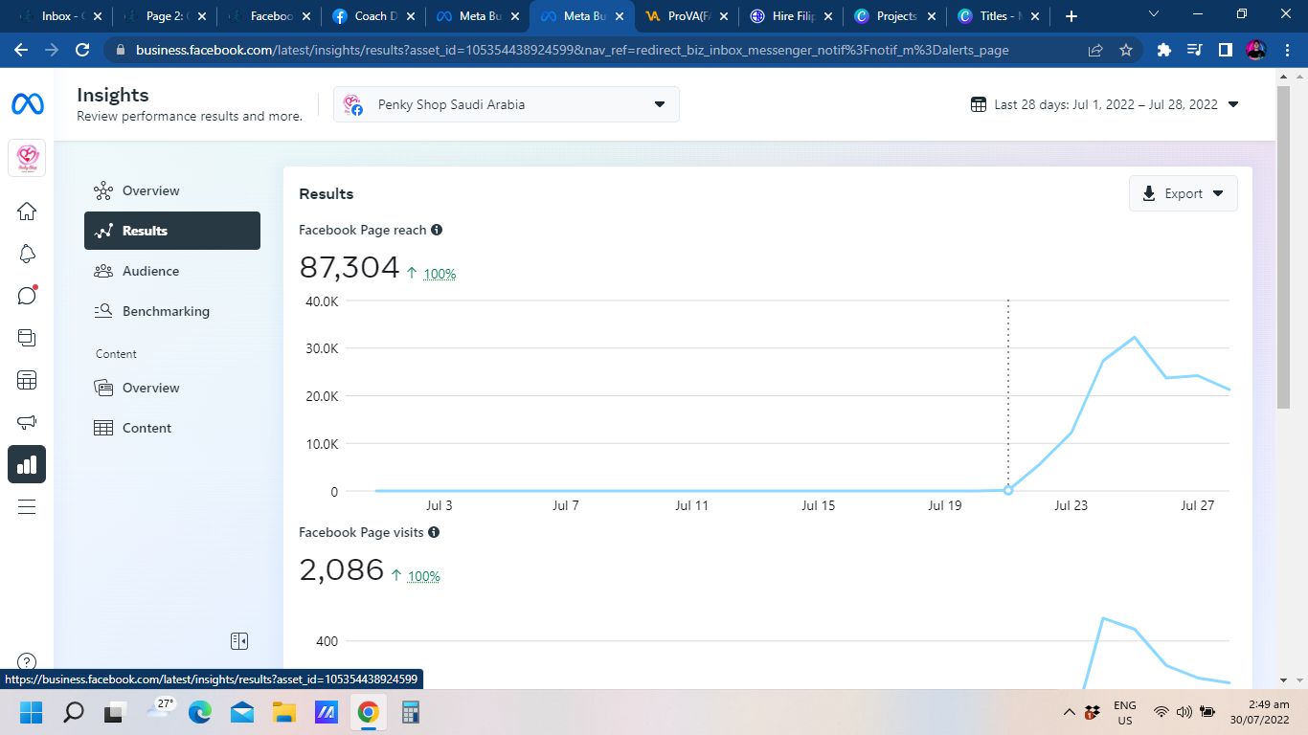Switch to the Hire Filip browser tab
The width and height of the screenshot is (1308, 735).
pyautogui.click(x=791, y=16)
